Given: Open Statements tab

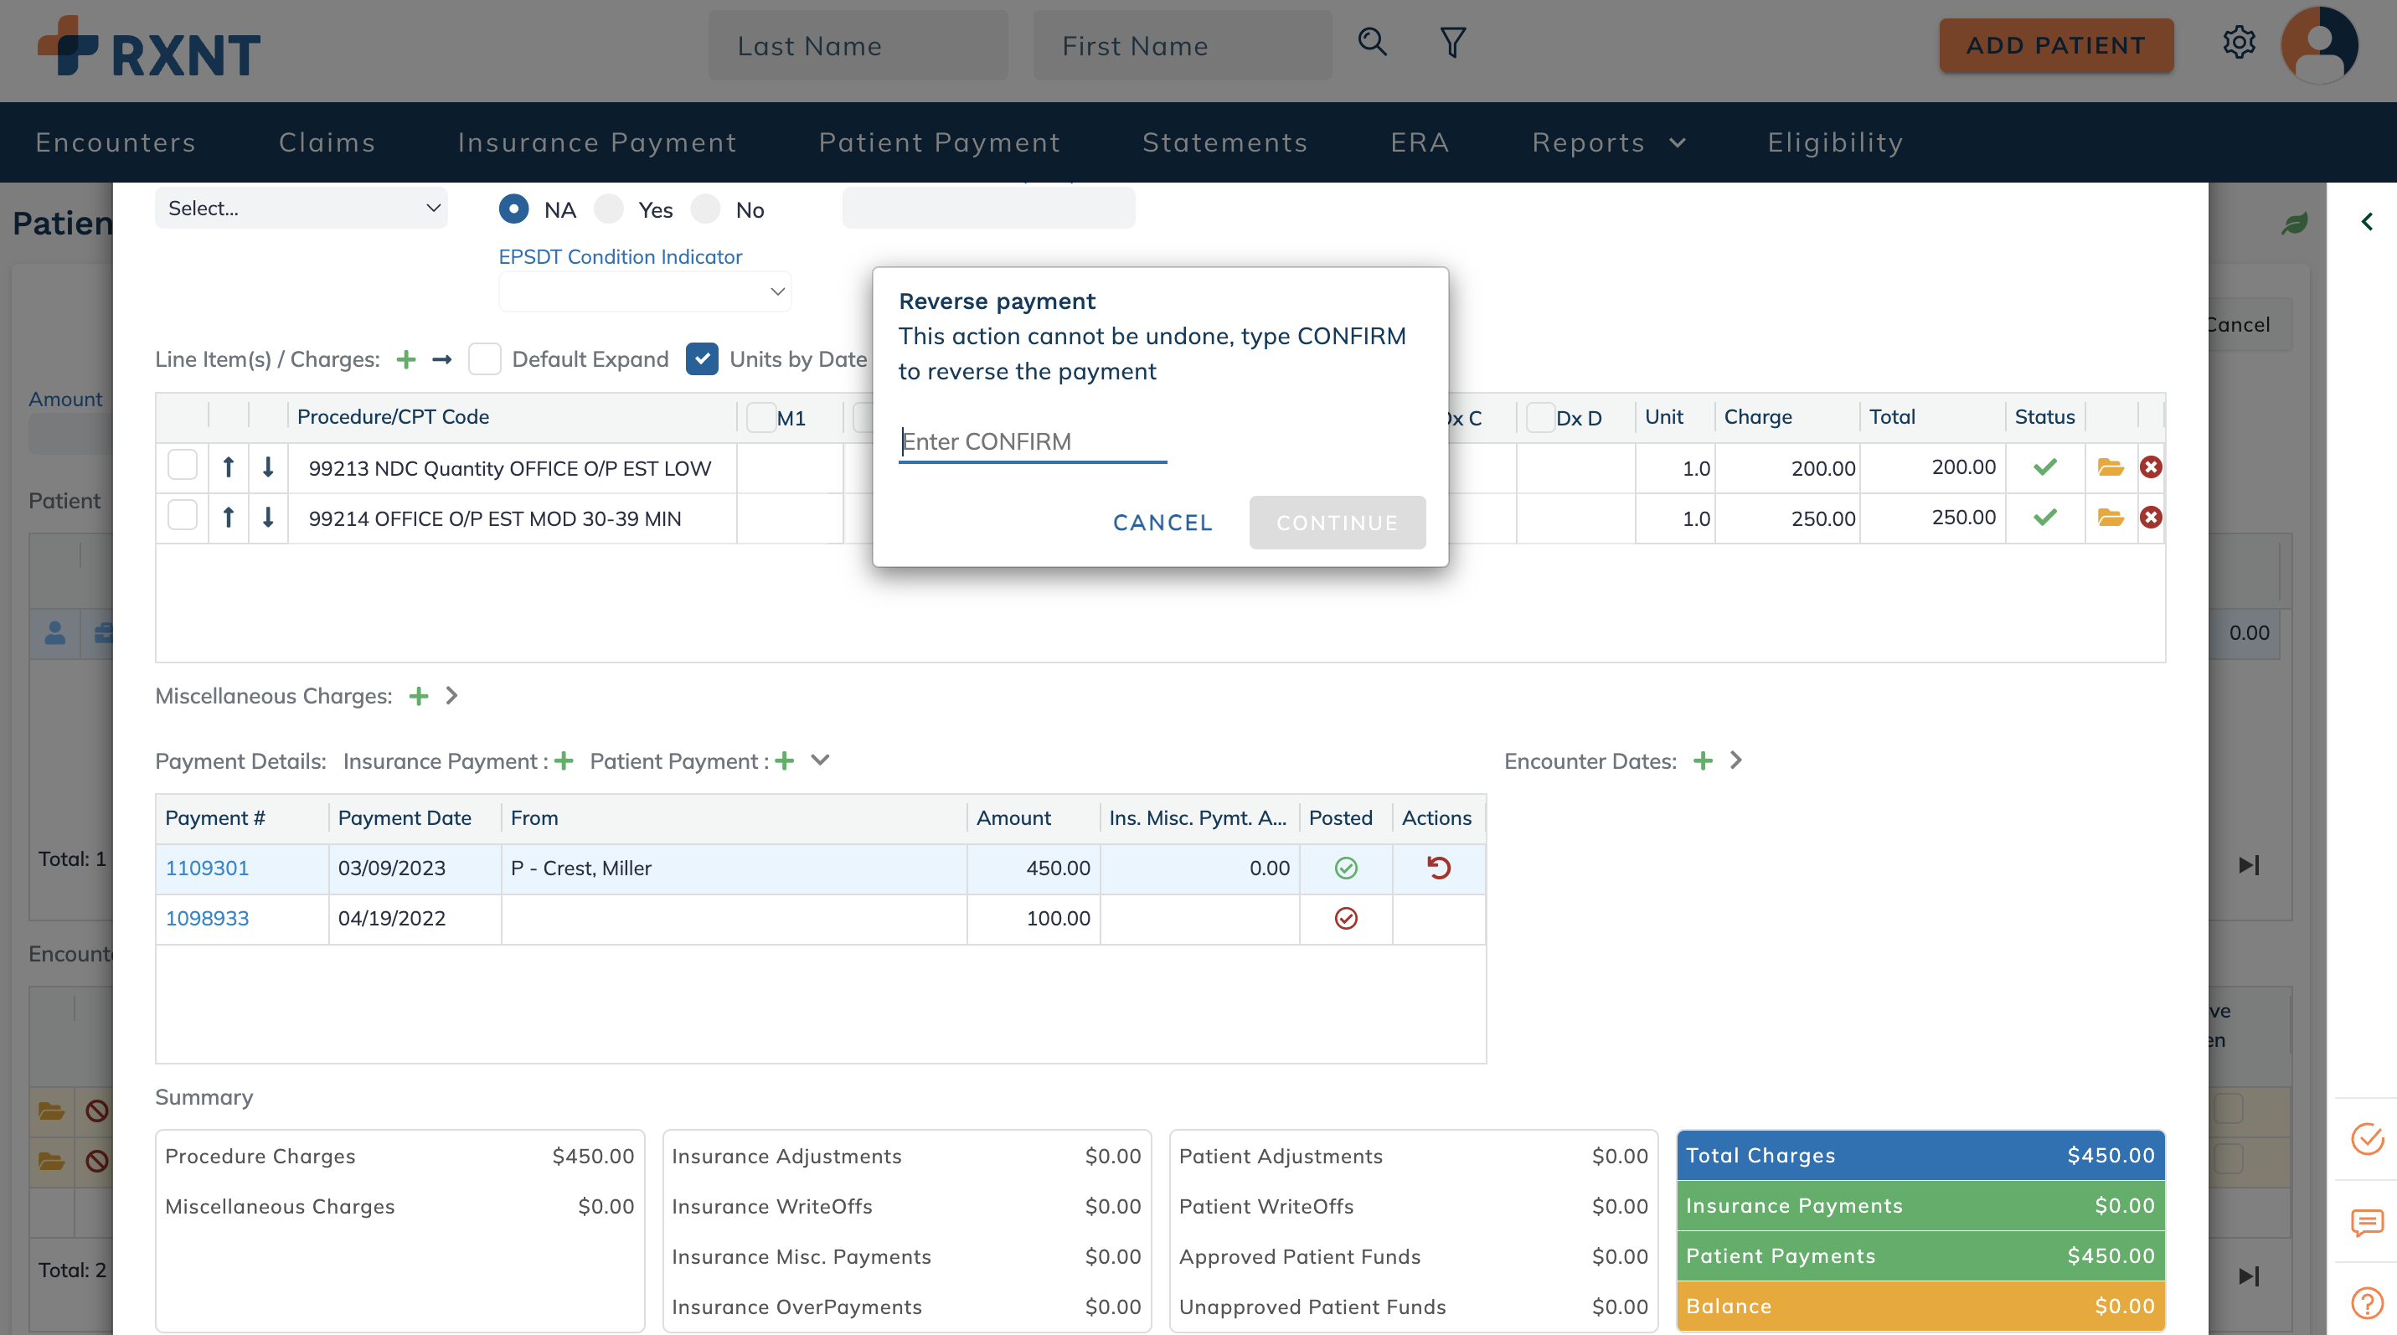Looking at the screenshot, I should coord(1224,142).
